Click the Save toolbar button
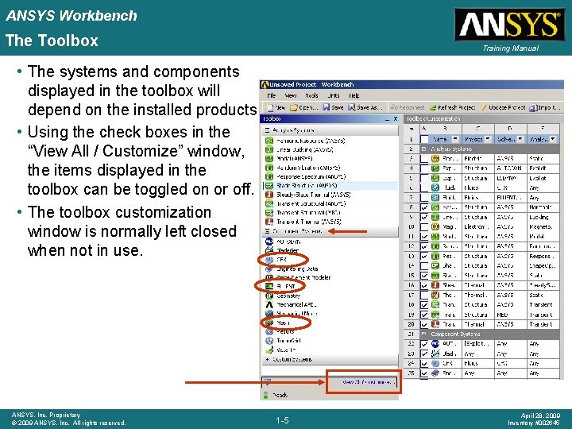The width and height of the screenshot is (572, 429). pyautogui.click(x=333, y=107)
